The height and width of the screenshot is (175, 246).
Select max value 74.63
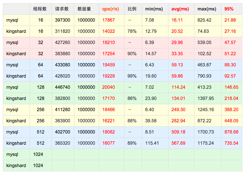click(x=203, y=31)
